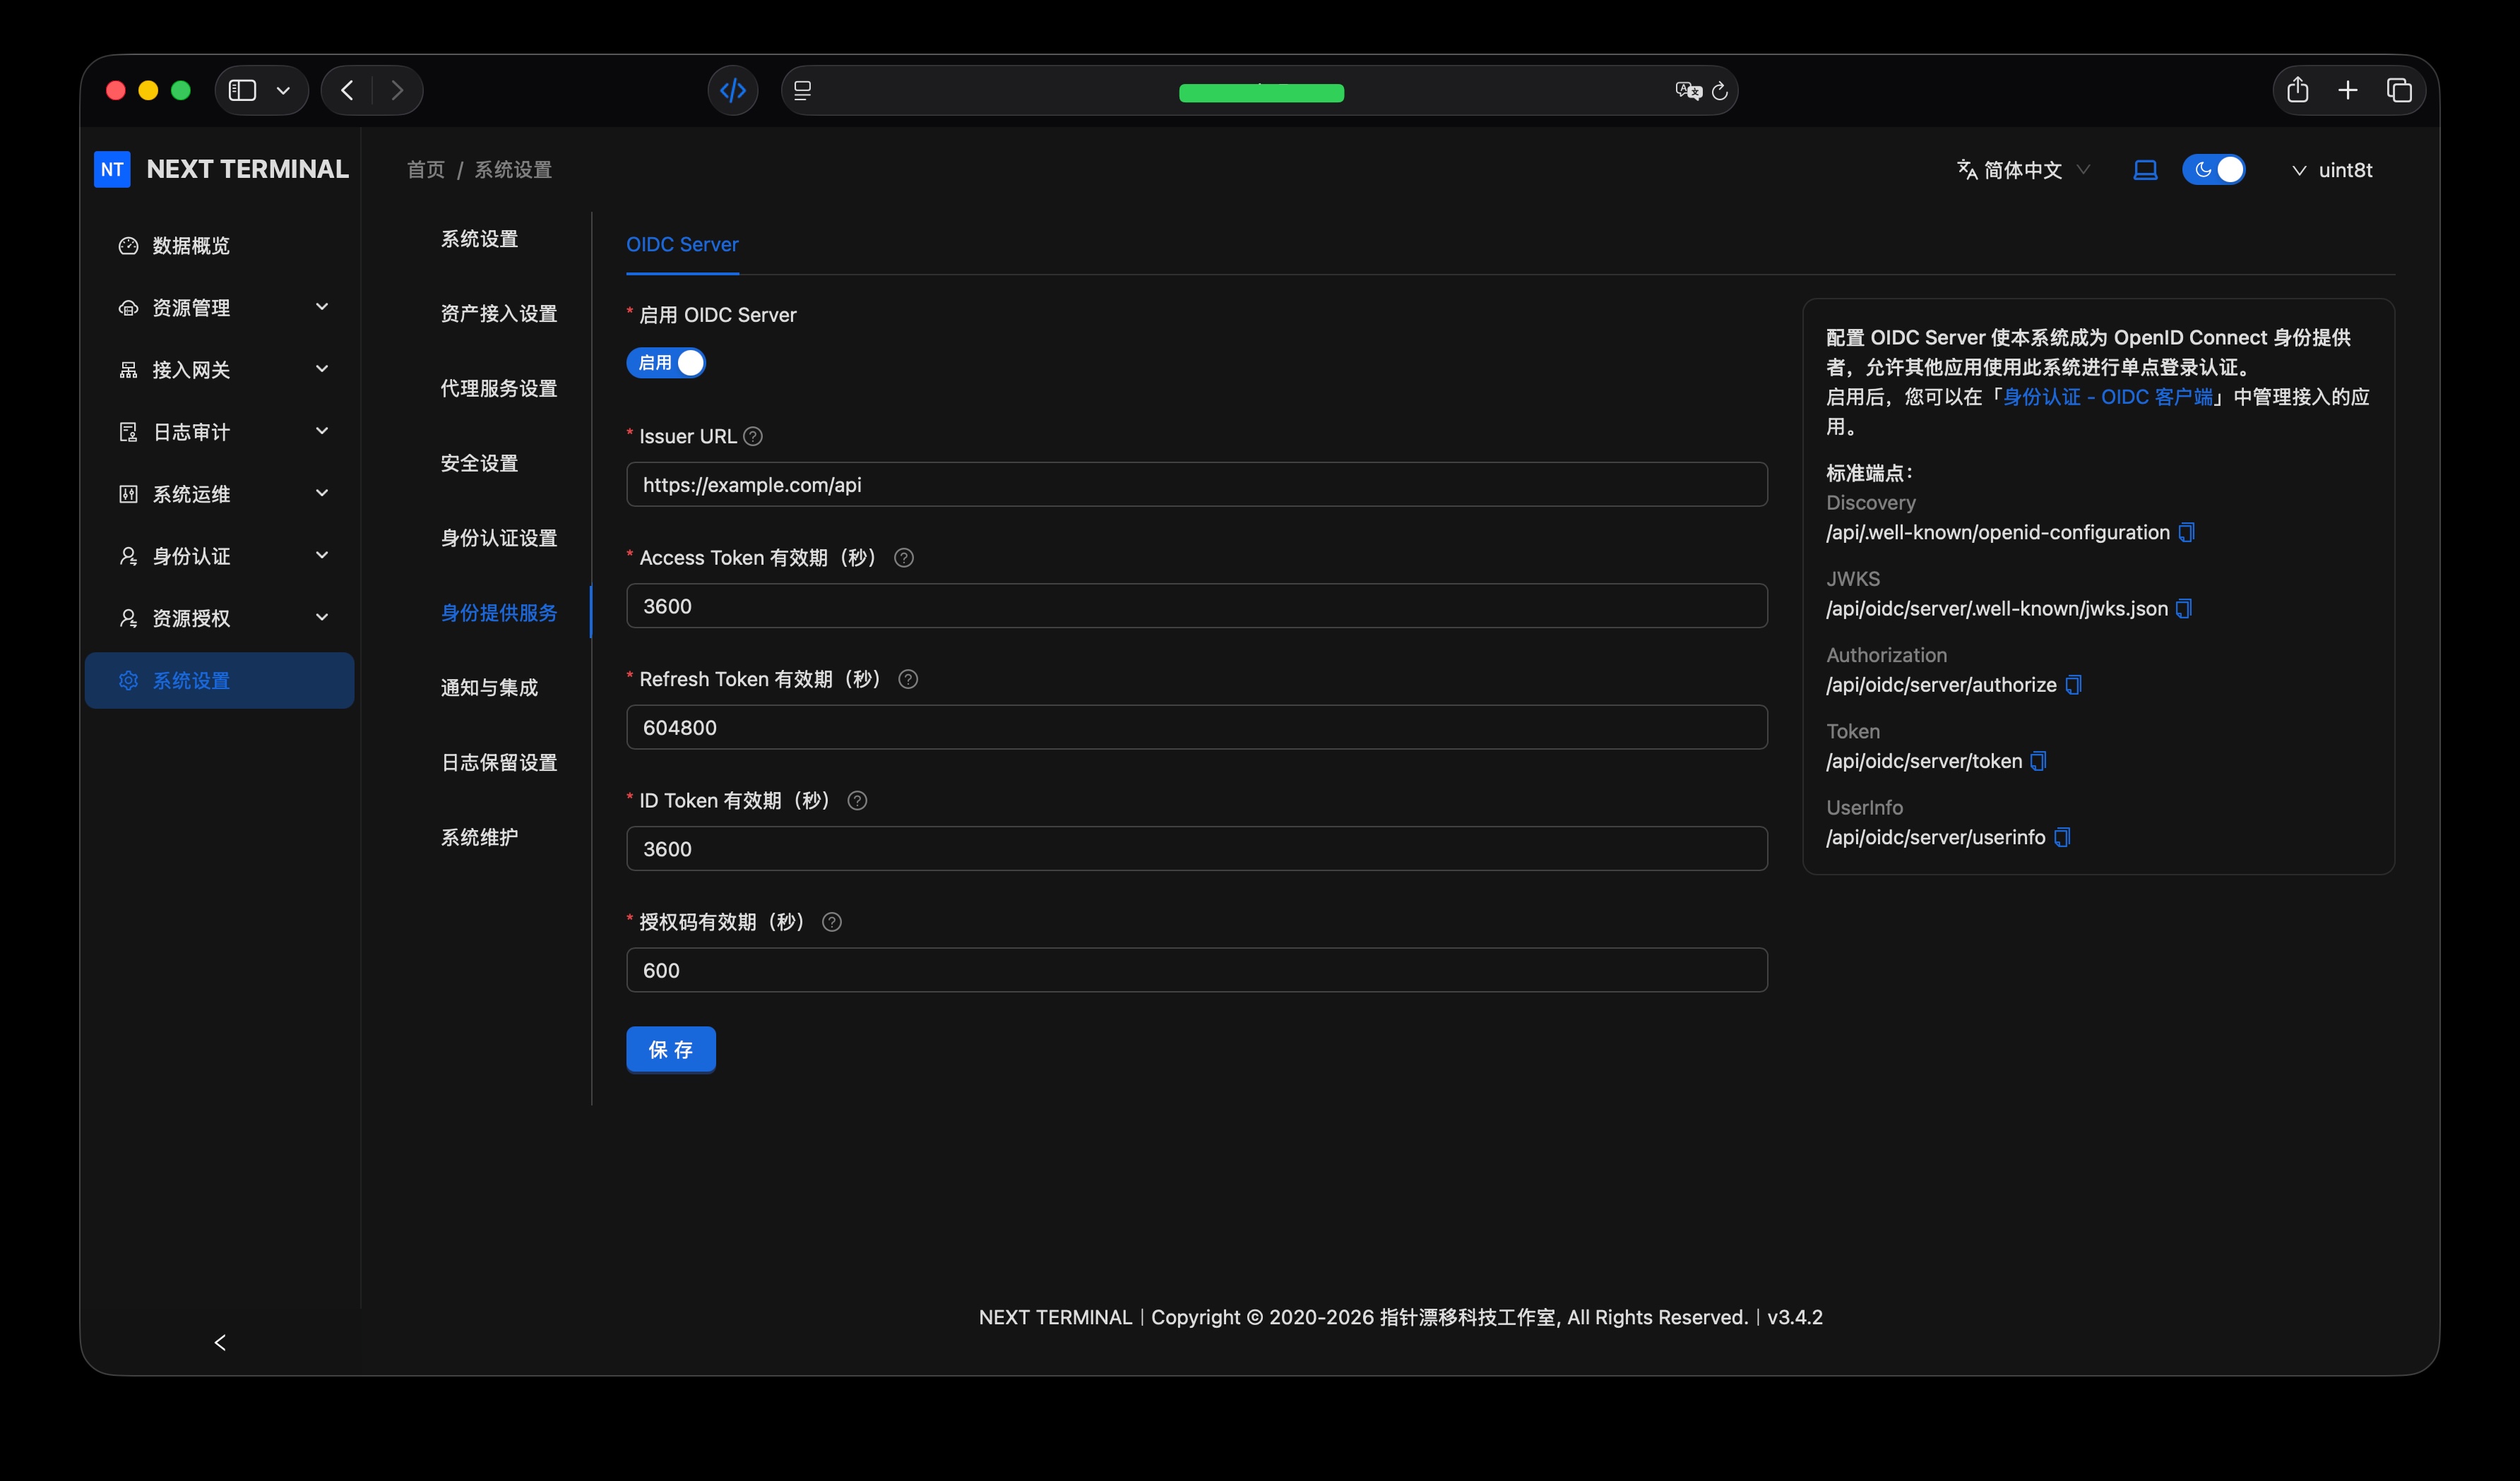Select 系统设置 in the left sidebar
2520x1481 pixels.
coord(220,680)
